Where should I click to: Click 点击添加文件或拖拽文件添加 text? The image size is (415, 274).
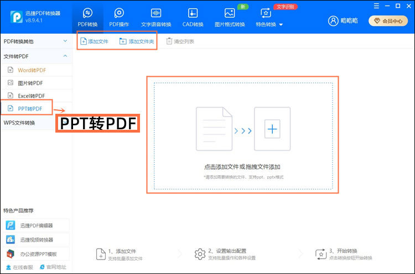point(242,167)
